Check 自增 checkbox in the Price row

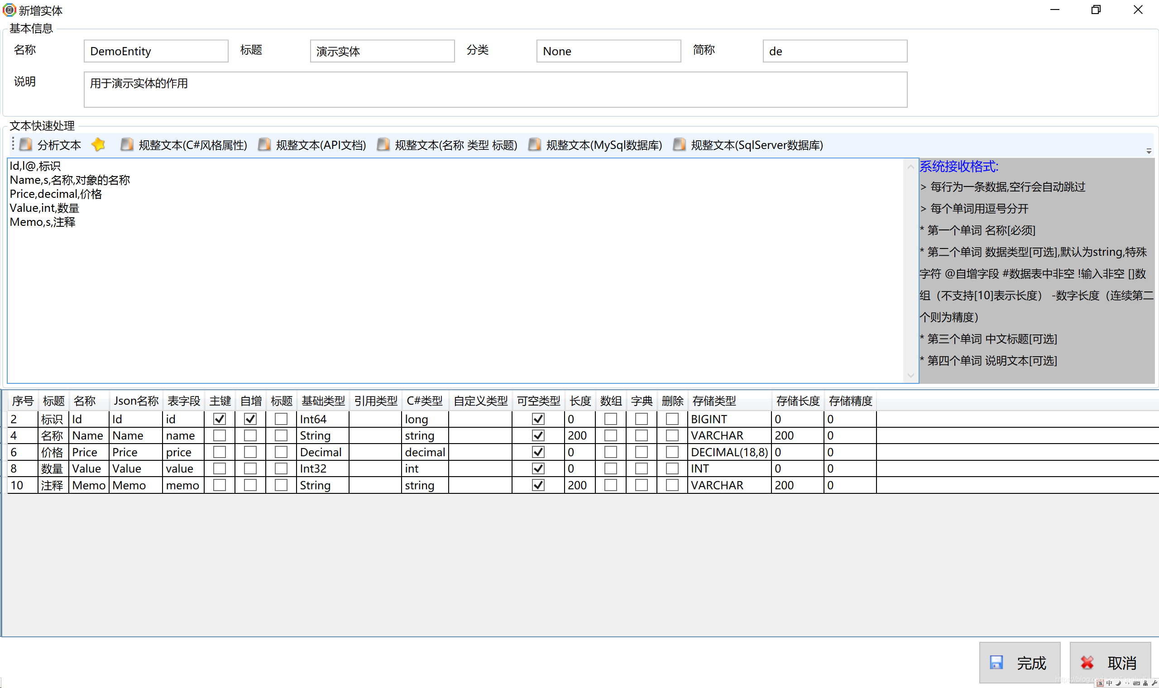[250, 452]
